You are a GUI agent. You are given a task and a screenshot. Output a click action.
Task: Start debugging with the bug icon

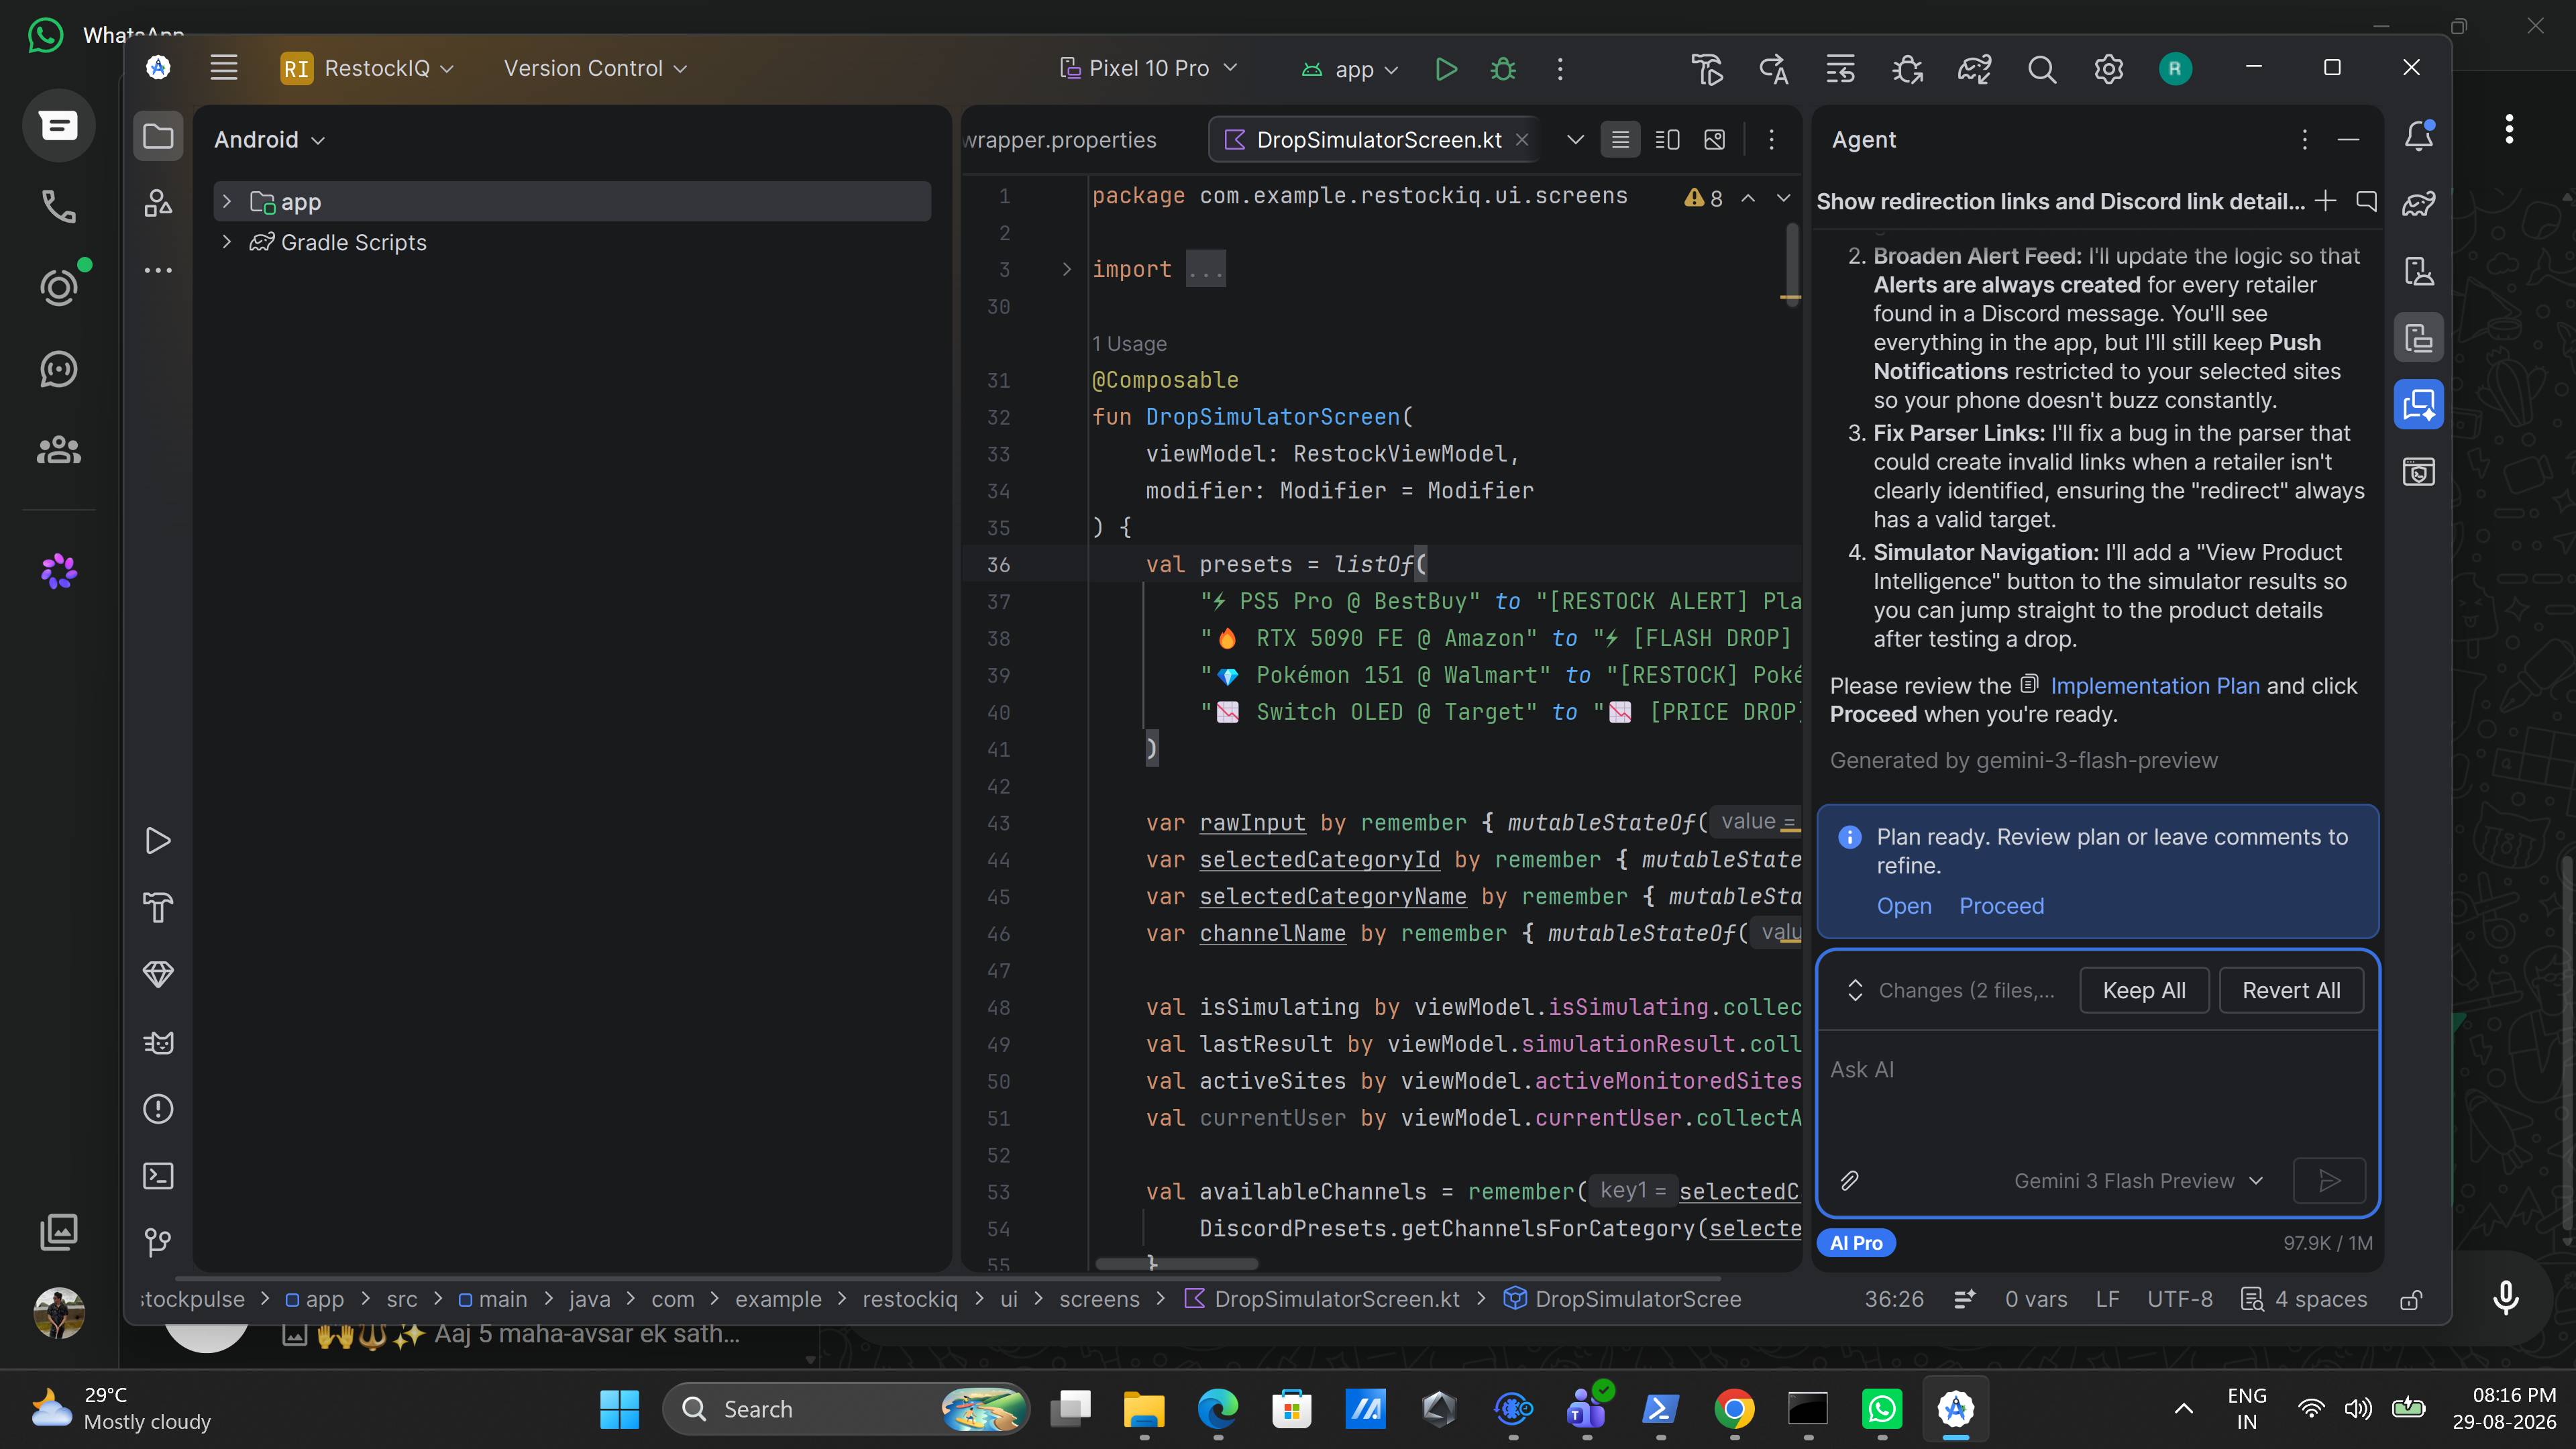[x=1503, y=69]
